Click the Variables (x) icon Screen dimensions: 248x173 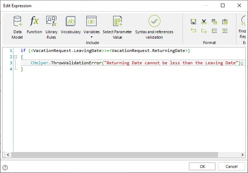(91, 21)
